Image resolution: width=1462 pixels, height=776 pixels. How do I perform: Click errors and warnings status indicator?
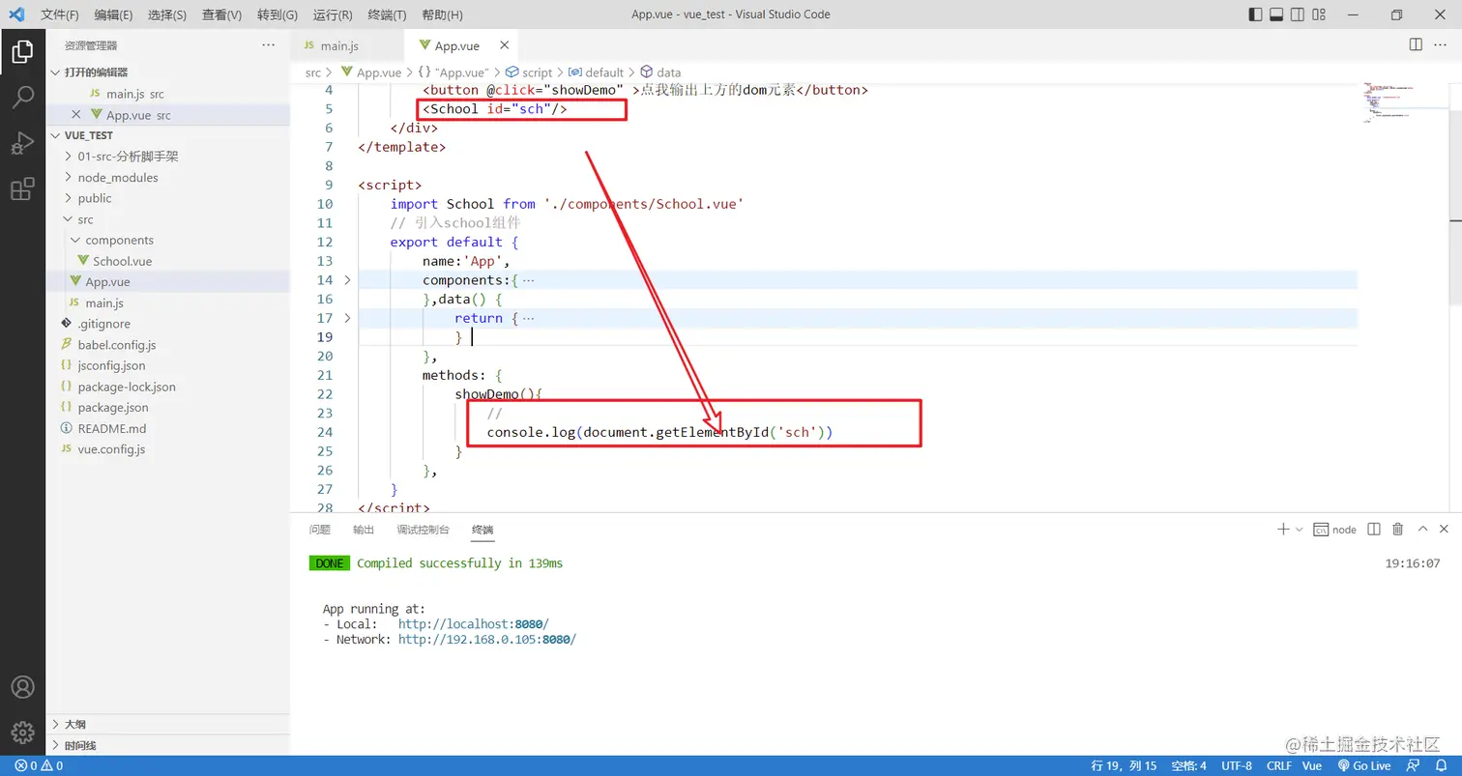(39, 766)
